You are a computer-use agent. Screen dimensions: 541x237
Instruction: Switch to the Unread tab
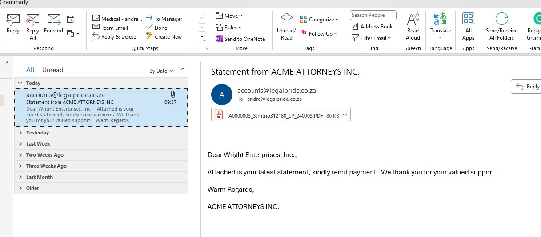click(52, 70)
